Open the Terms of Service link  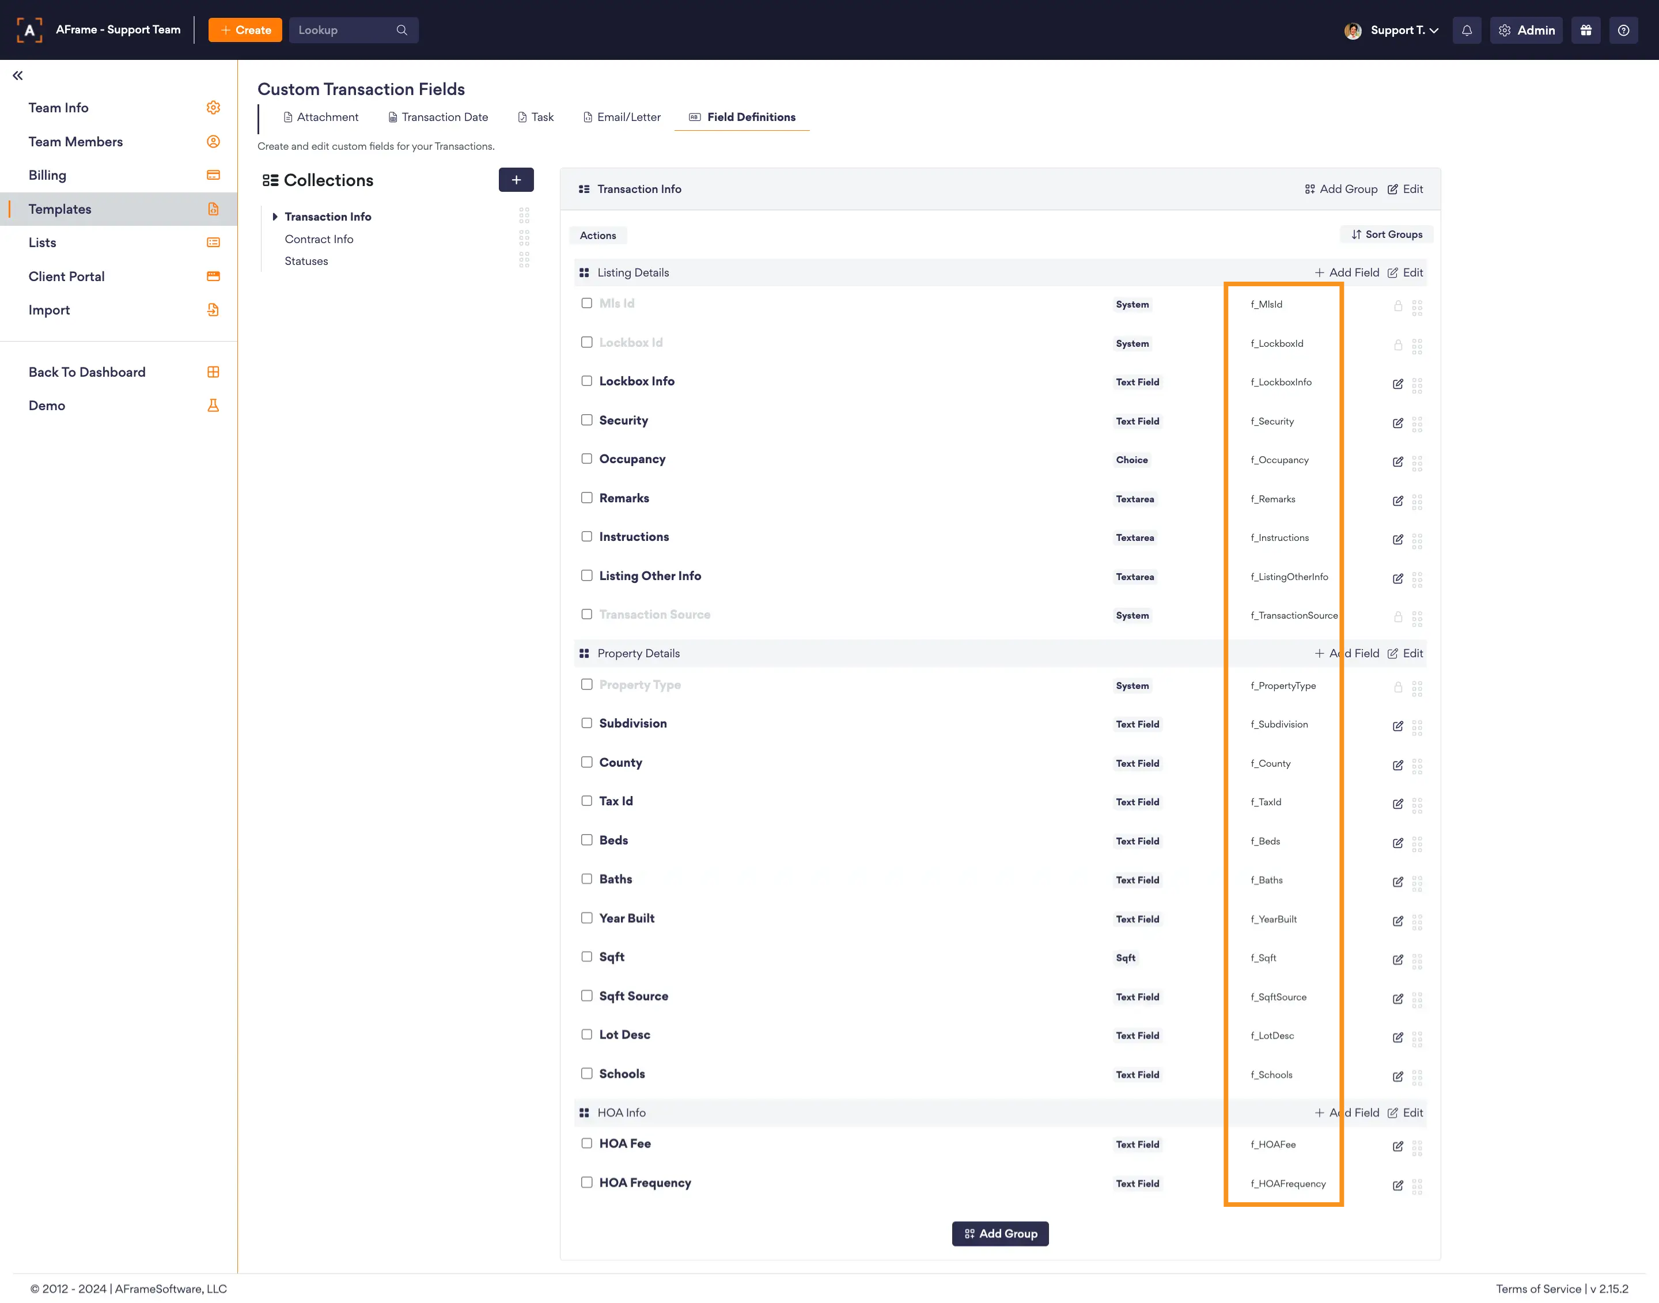(1539, 1289)
